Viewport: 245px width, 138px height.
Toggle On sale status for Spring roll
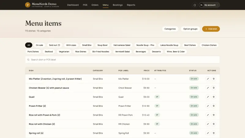click(194, 133)
